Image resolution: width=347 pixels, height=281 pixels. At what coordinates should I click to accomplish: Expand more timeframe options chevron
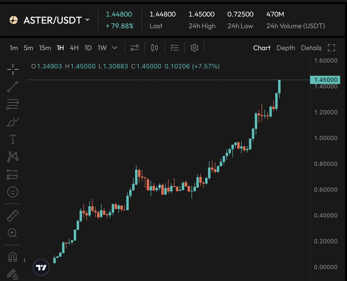click(x=115, y=48)
